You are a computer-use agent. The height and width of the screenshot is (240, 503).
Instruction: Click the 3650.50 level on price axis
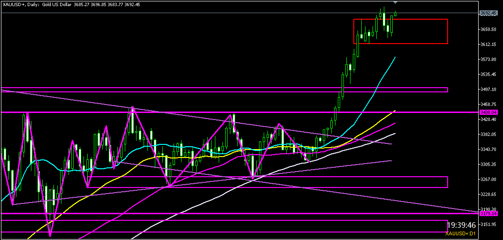(x=488, y=30)
